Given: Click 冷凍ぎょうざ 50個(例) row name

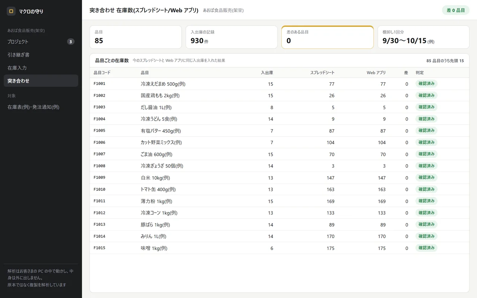Looking at the screenshot, I should pyautogui.click(x=162, y=166).
